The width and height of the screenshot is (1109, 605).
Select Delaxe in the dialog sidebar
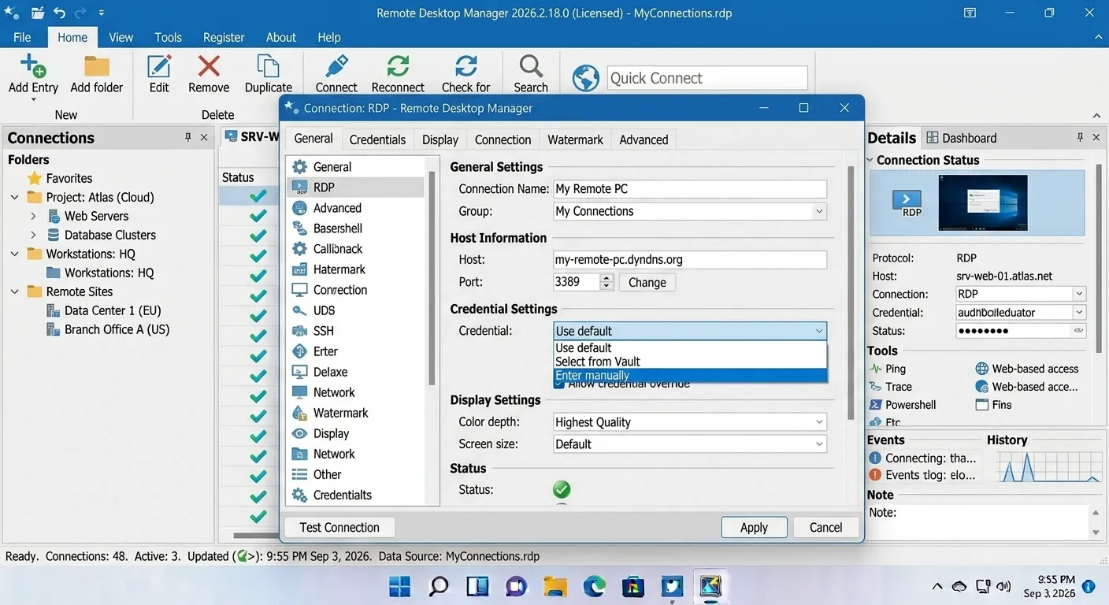click(x=355, y=372)
